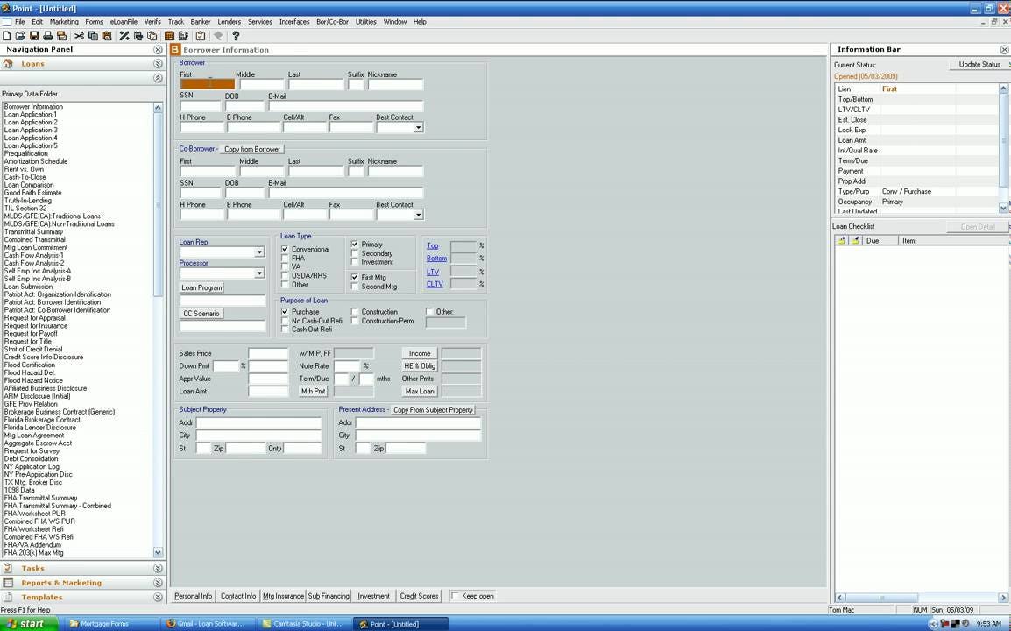1011x631 pixels.
Task: Toggle the Conventional loan type checkbox
Action: pos(285,249)
